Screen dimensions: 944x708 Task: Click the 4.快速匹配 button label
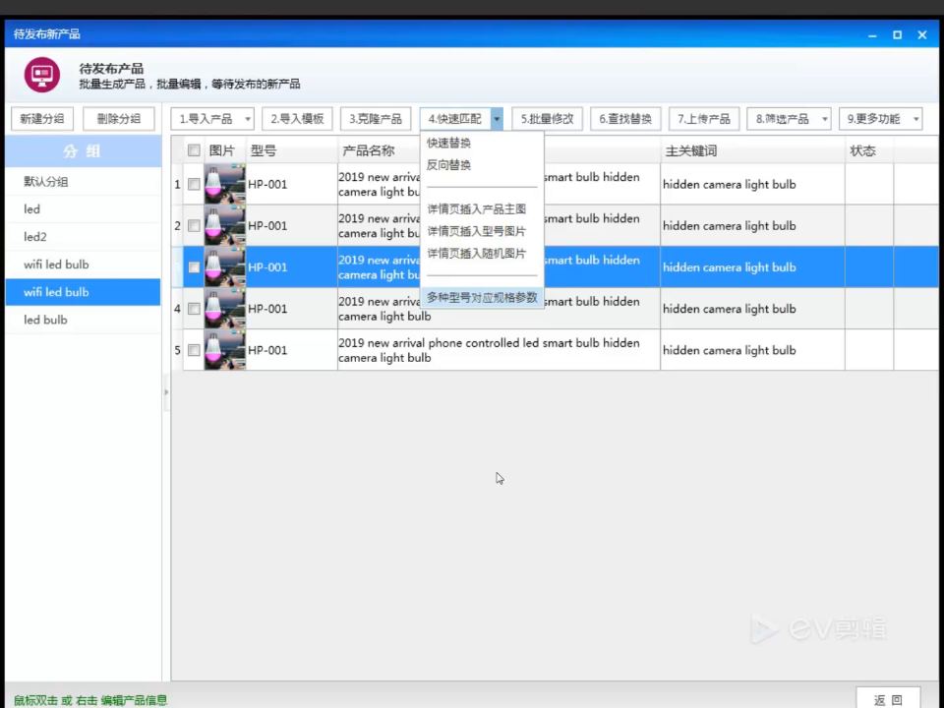[455, 119]
